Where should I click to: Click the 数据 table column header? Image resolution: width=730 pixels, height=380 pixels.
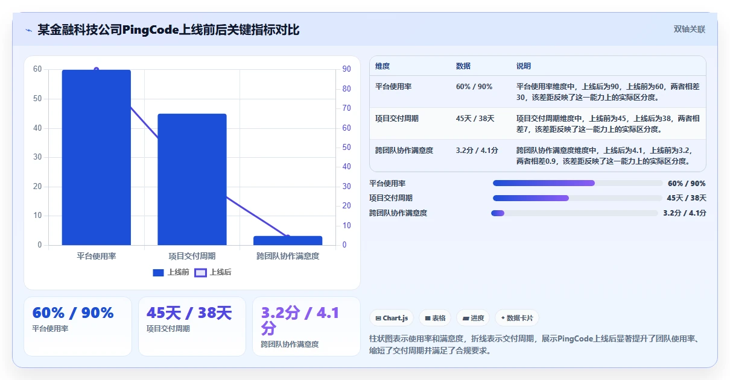(x=463, y=66)
